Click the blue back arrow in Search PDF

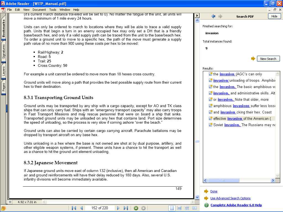(x=213, y=16)
